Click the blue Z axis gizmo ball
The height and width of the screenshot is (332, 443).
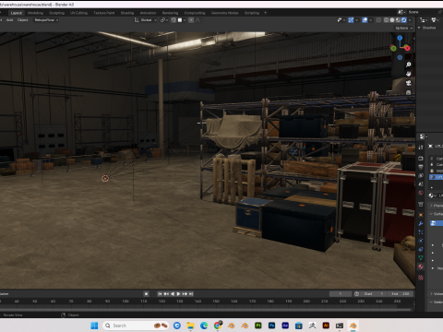(x=400, y=38)
